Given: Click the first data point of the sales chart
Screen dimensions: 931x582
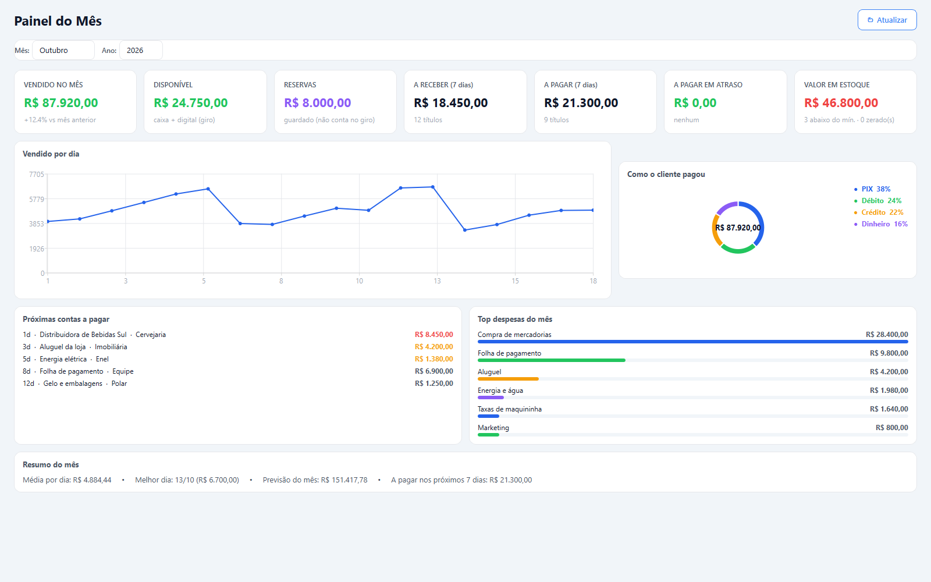Looking at the screenshot, I should click(x=48, y=222).
